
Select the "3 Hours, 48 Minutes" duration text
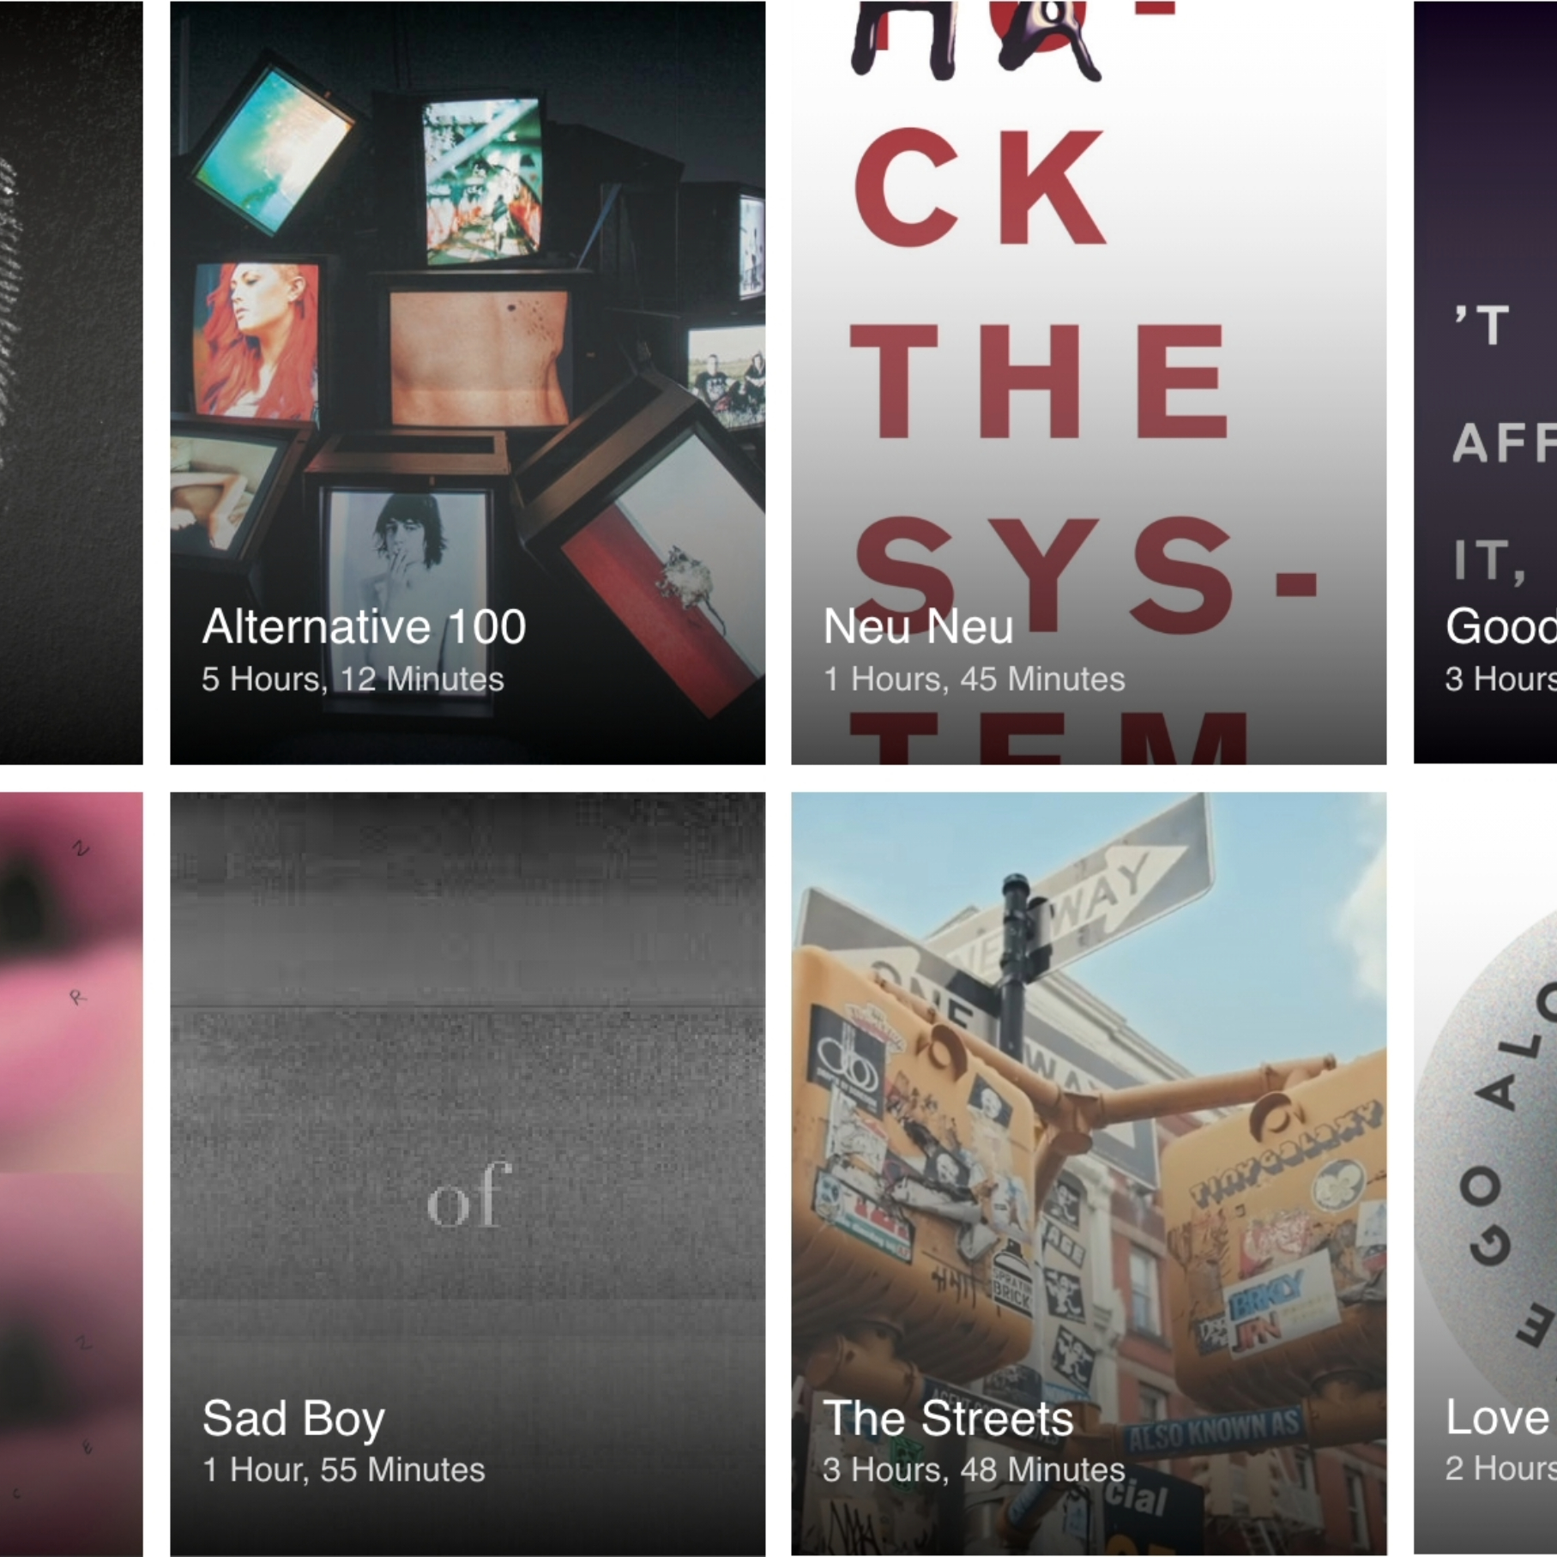coord(974,1470)
